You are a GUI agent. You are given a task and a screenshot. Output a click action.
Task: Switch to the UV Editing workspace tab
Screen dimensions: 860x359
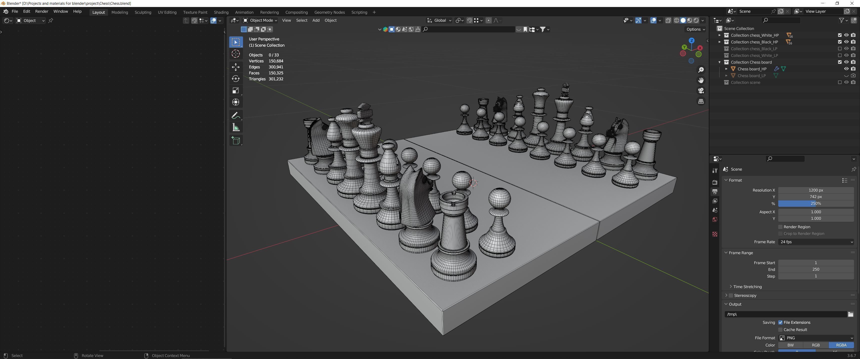167,12
